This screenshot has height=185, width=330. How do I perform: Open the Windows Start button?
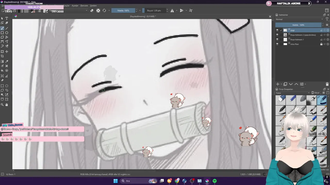(x=115, y=181)
